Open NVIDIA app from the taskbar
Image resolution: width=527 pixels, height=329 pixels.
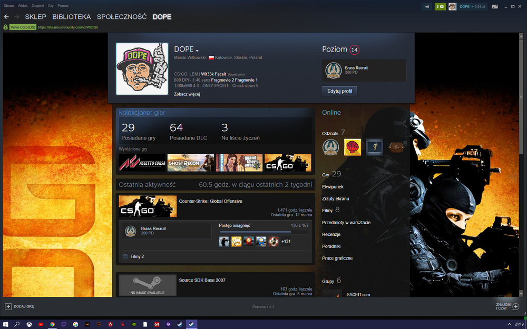(x=133, y=324)
